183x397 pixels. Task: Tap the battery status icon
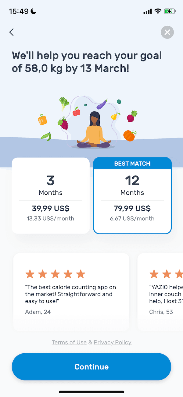click(170, 11)
